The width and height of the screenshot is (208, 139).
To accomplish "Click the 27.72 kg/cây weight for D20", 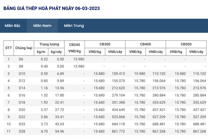I will pos(59,110).
